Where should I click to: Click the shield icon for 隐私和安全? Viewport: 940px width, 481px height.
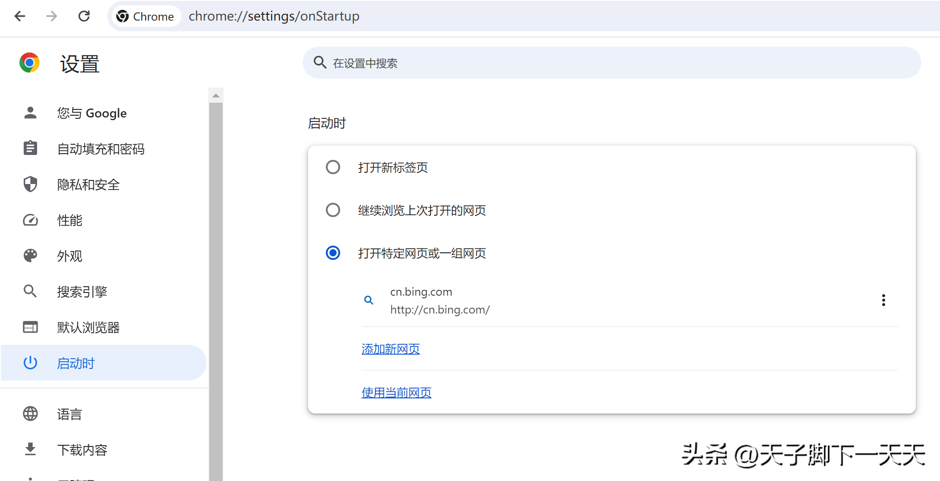tap(30, 184)
